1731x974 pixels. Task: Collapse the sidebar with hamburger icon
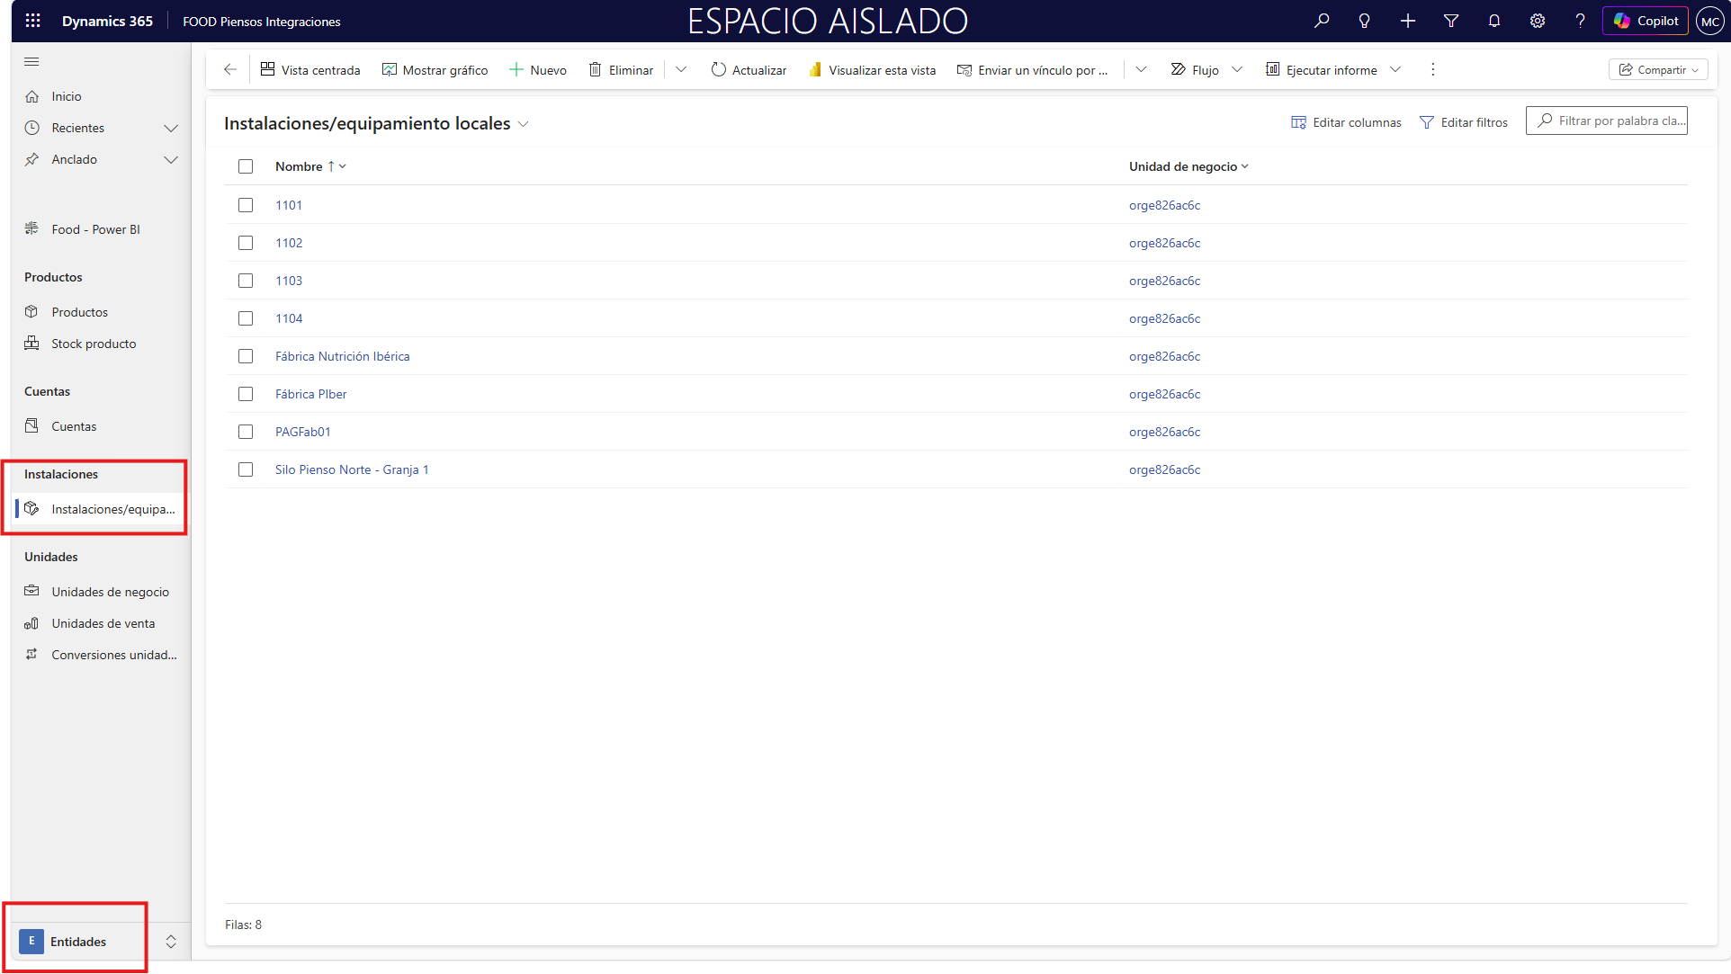tap(32, 61)
